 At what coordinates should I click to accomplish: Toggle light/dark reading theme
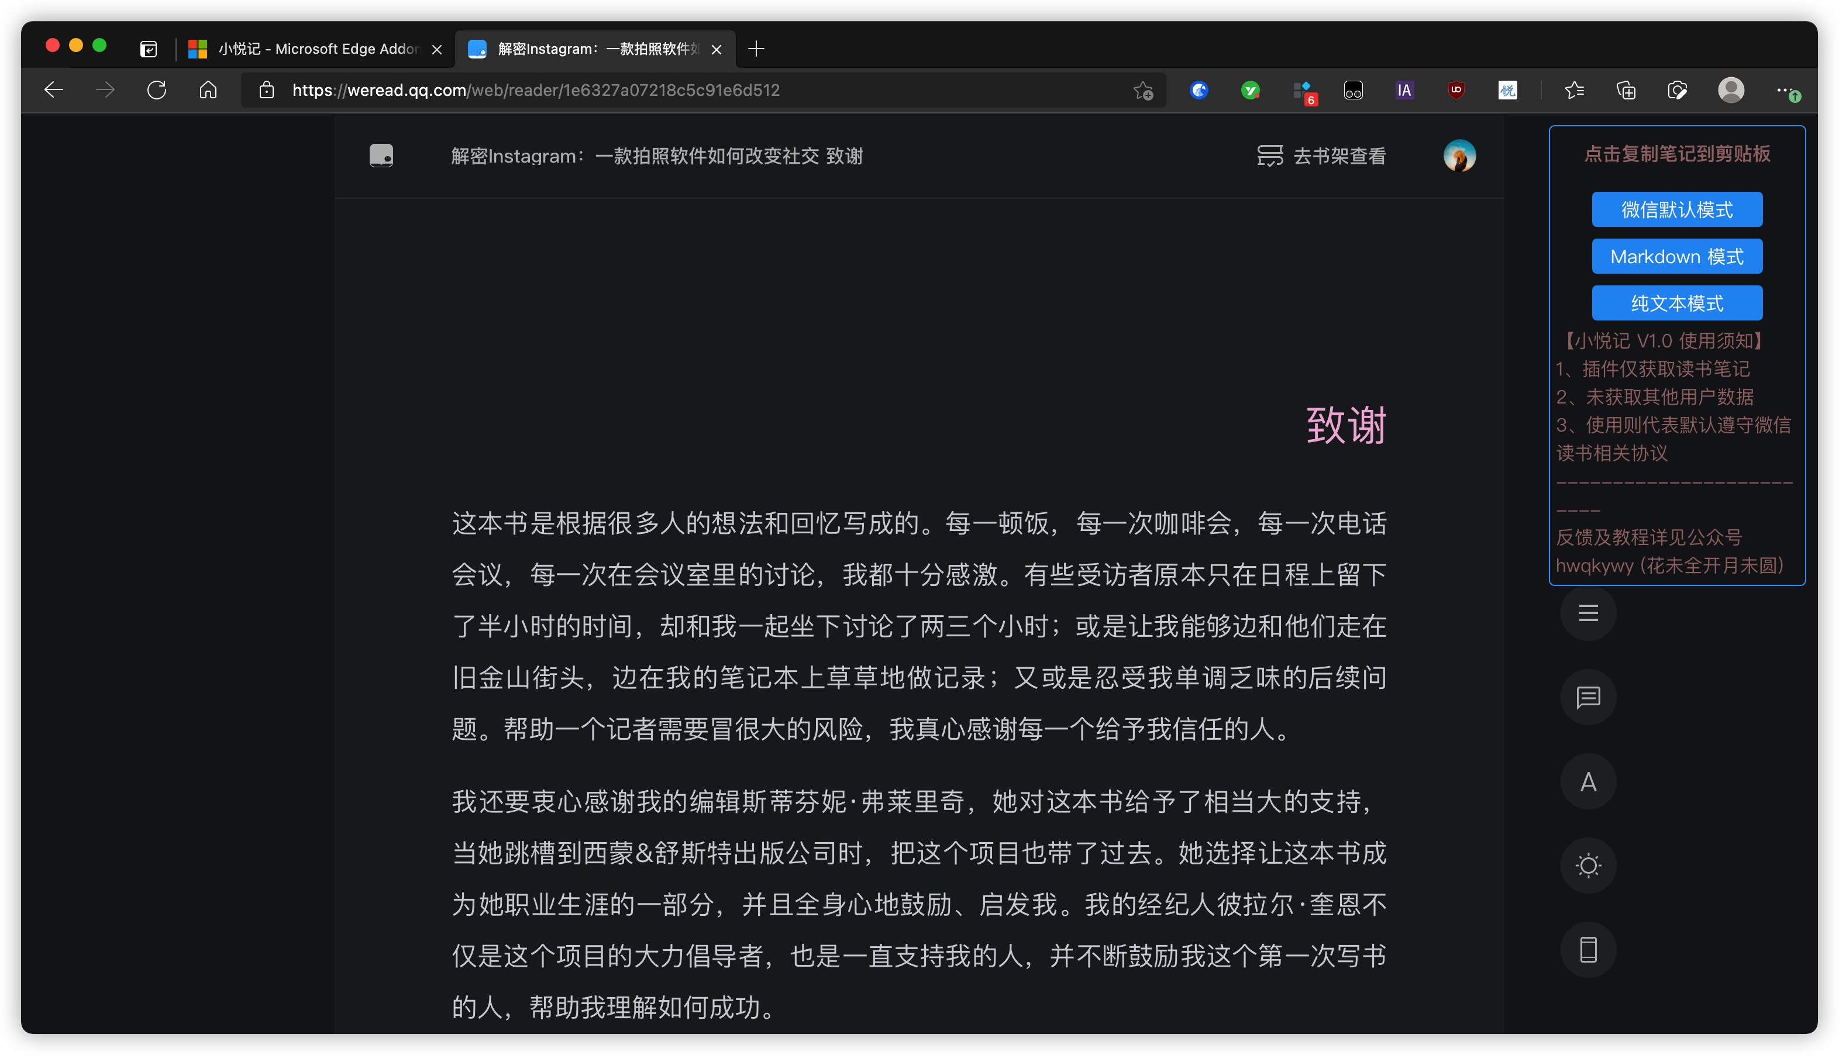click(x=1587, y=866)
